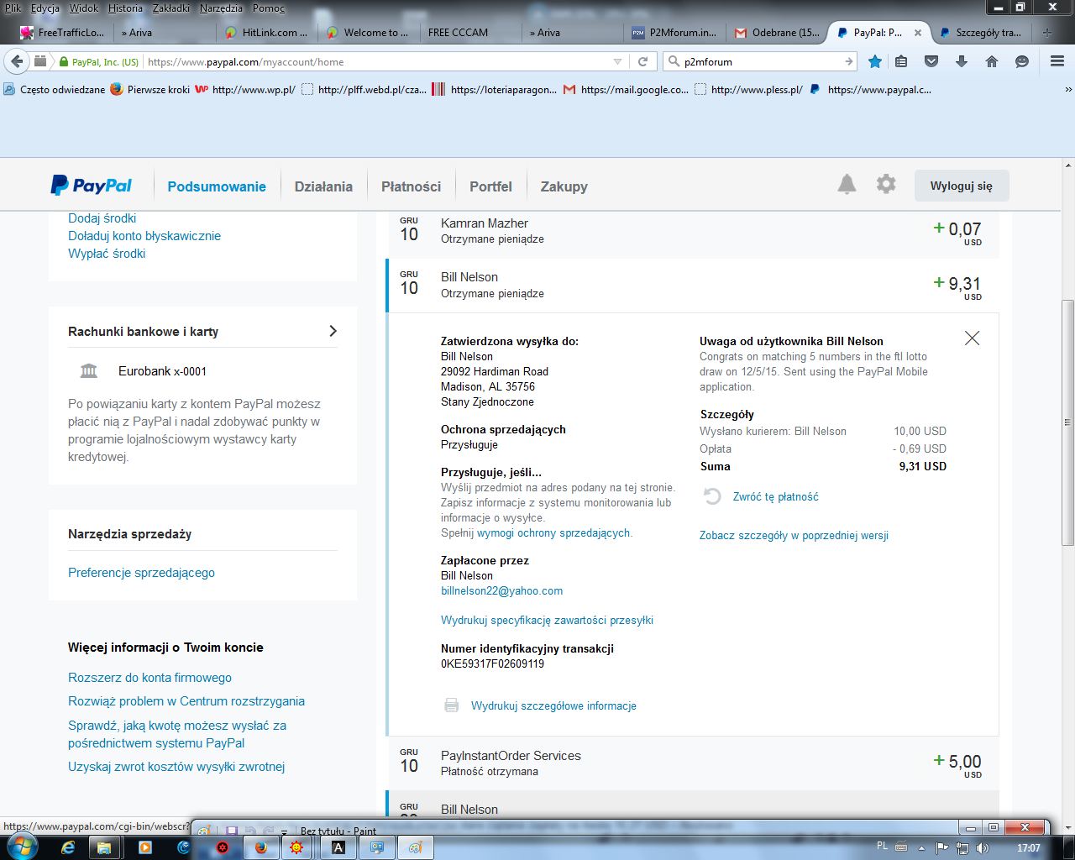Viewport: 1075px width, 860px height.
Task: Click the refund arrow icon
Action: tap(712, 496)
